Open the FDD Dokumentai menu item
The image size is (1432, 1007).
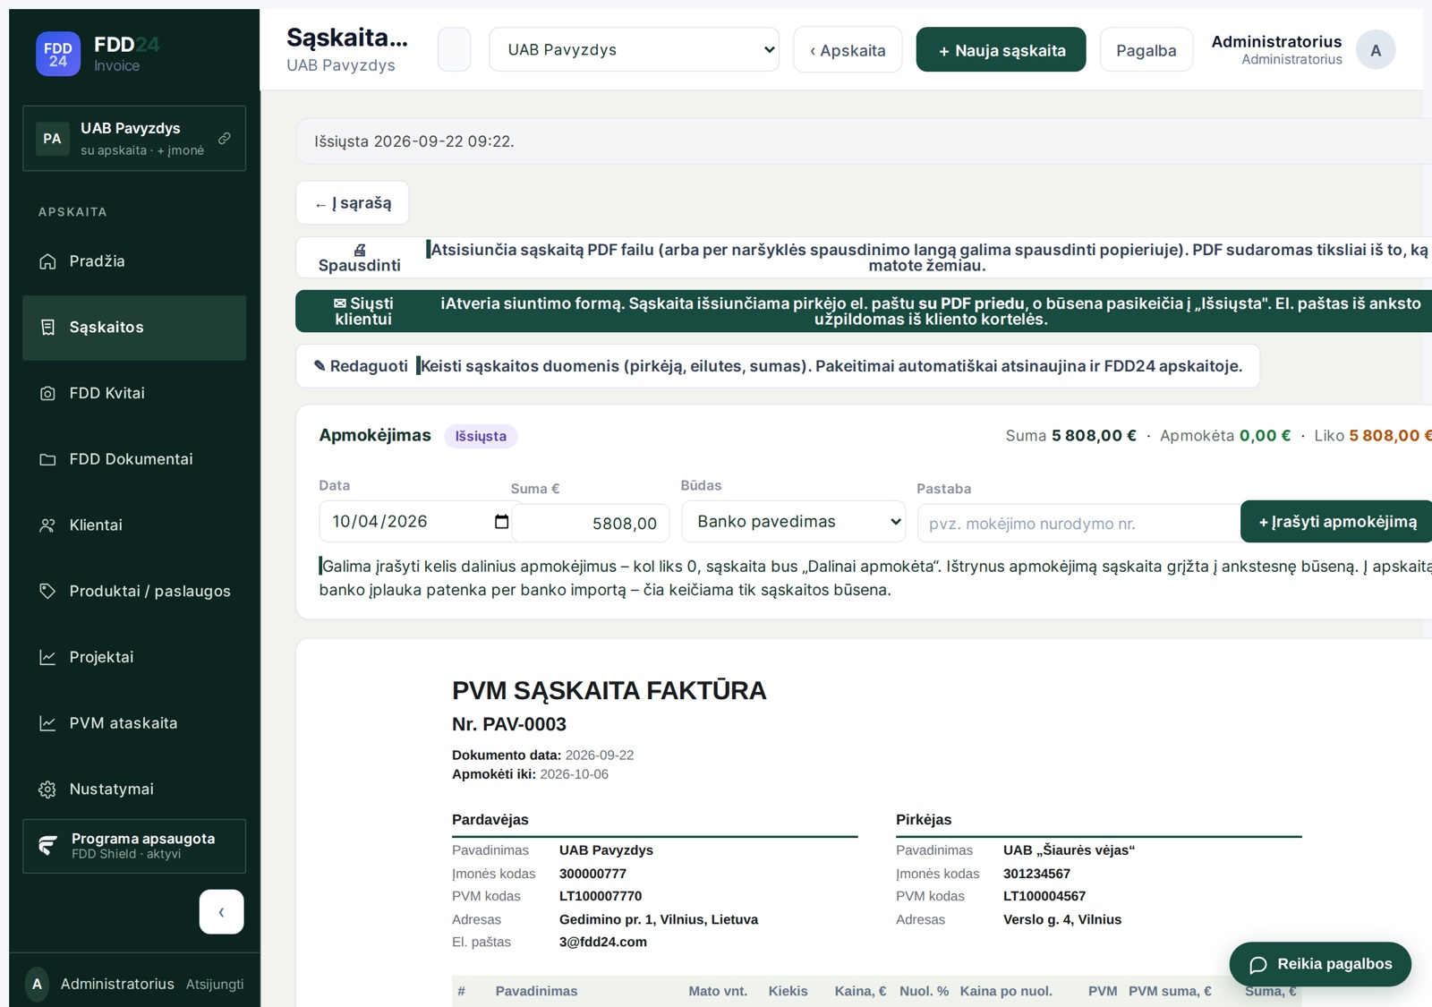click(134, 459)
